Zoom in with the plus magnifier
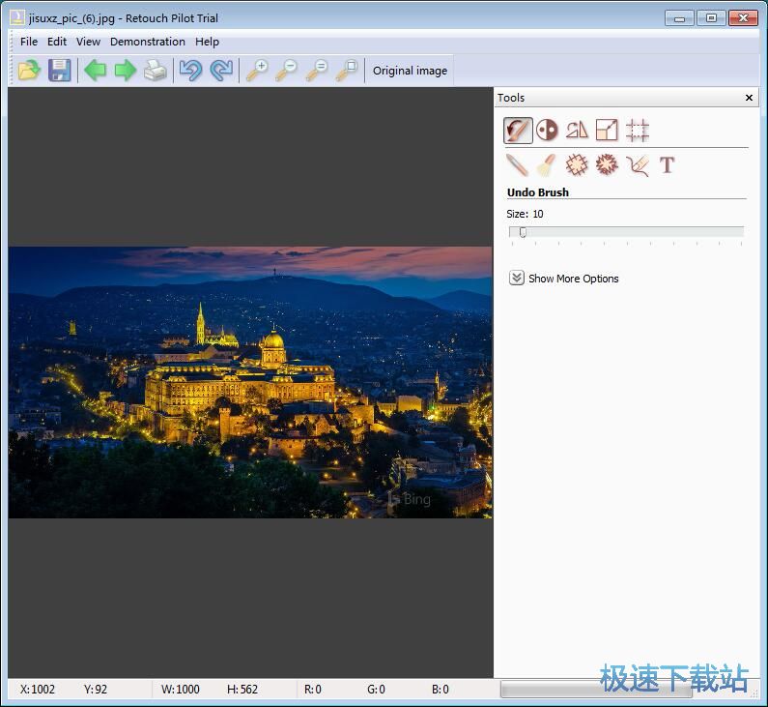The image size is (768, 707). click(x=257, y=71)
